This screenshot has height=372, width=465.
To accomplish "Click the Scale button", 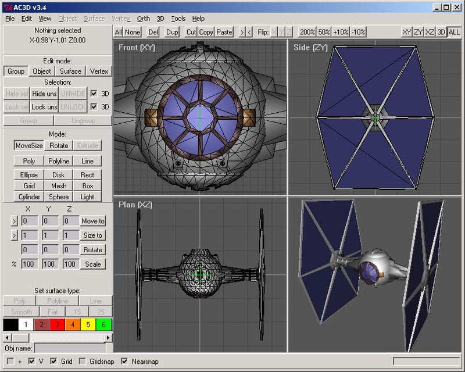I will pos(93,264).
